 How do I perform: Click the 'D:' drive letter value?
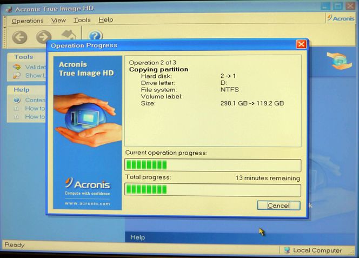click(223, 83)
